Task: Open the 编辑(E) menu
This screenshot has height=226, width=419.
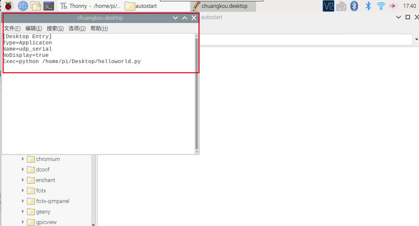Action: coord(34,29)
